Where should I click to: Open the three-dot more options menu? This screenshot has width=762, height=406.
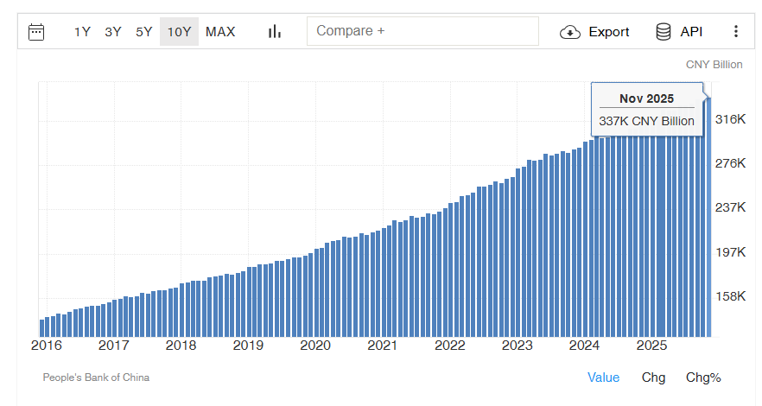coord(736,32)
